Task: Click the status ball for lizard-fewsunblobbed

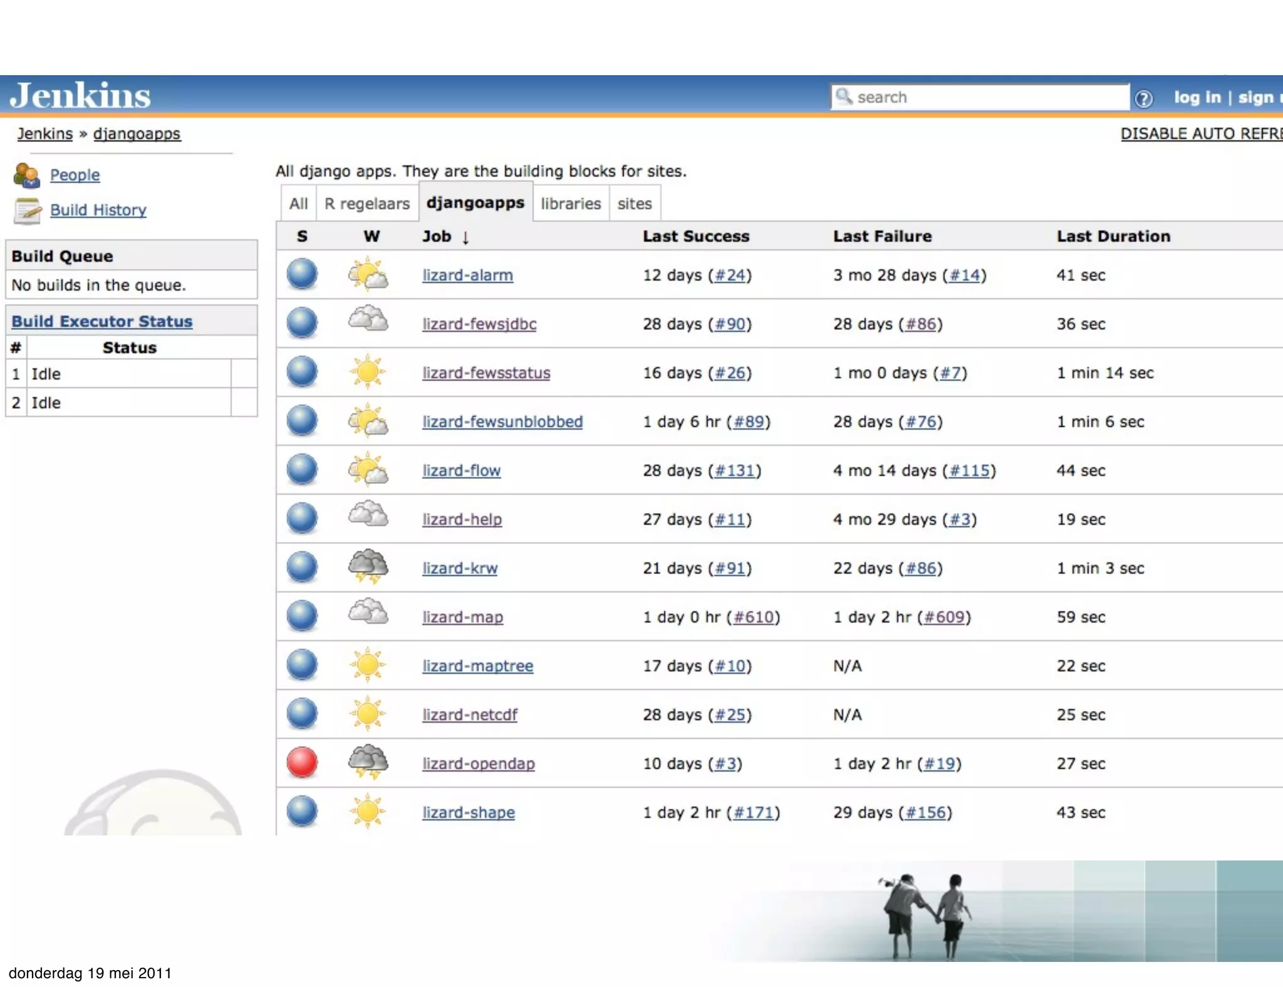Action: click(x=302, y=421)
